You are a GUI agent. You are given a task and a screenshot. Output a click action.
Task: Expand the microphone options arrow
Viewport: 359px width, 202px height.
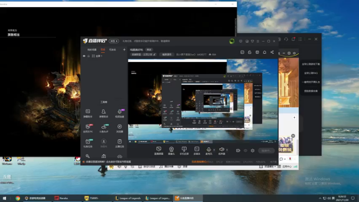[x=214, y=150]
